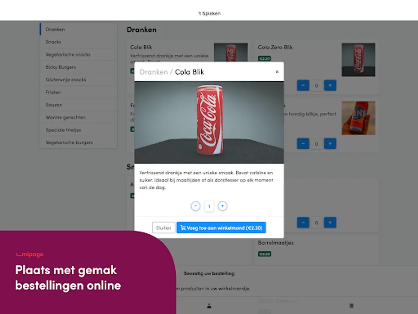
Task: Open Glutenvrije snacks category
Action: click(78, 80)
